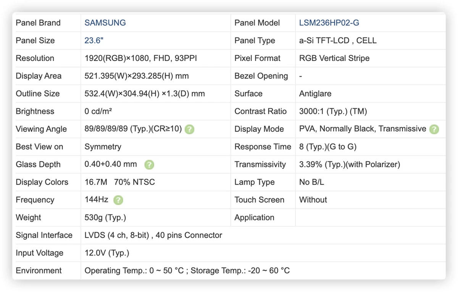Open the SAMSUNG panel brand link
This screenshot has width=458, height=292.
105,23
